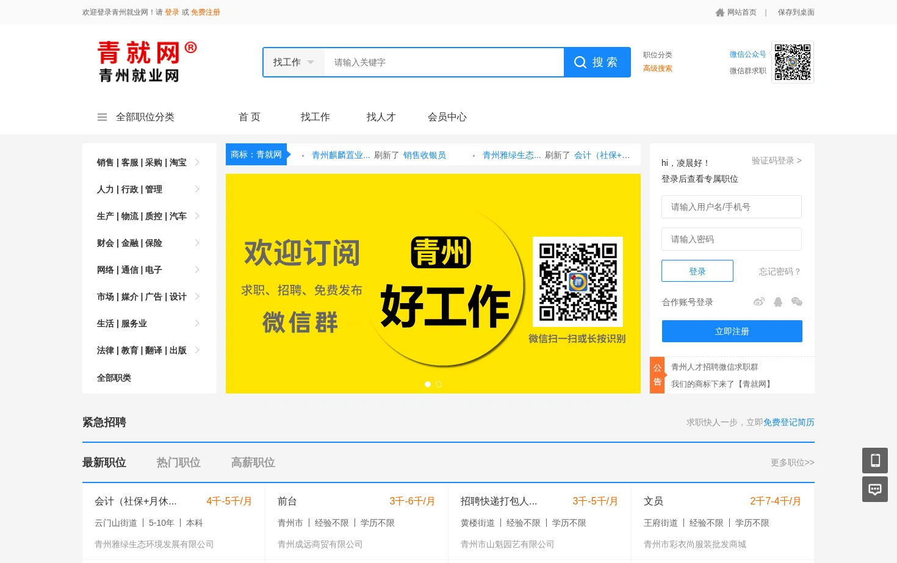
Task: Switch to 热门职位 tab
Action: 179,462
